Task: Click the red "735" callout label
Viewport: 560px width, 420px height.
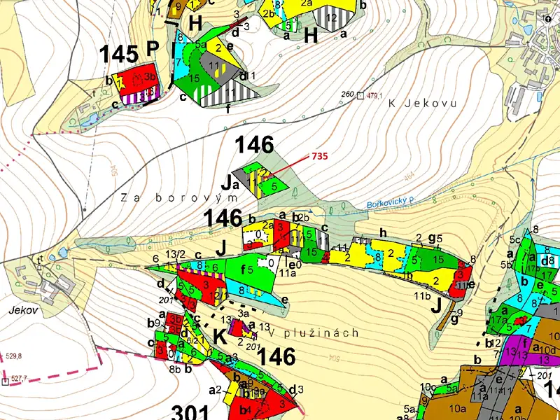Action: click(x=320, y=156)
